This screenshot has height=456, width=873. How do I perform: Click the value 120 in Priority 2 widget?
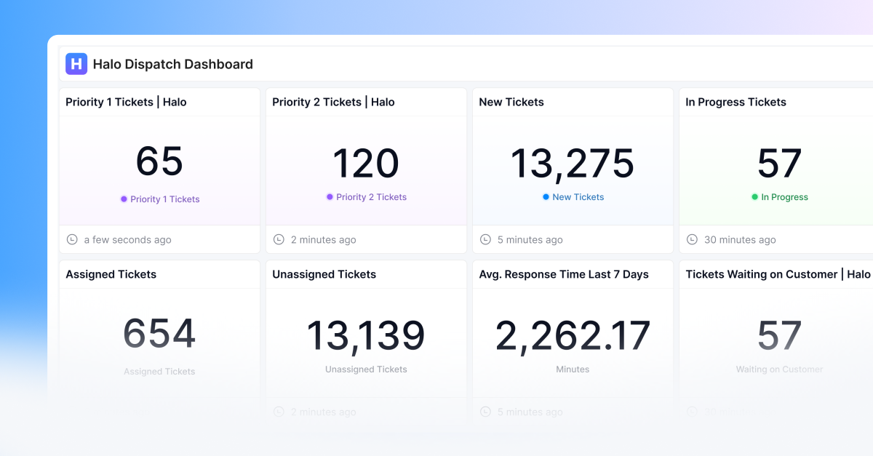coord(366,163)
